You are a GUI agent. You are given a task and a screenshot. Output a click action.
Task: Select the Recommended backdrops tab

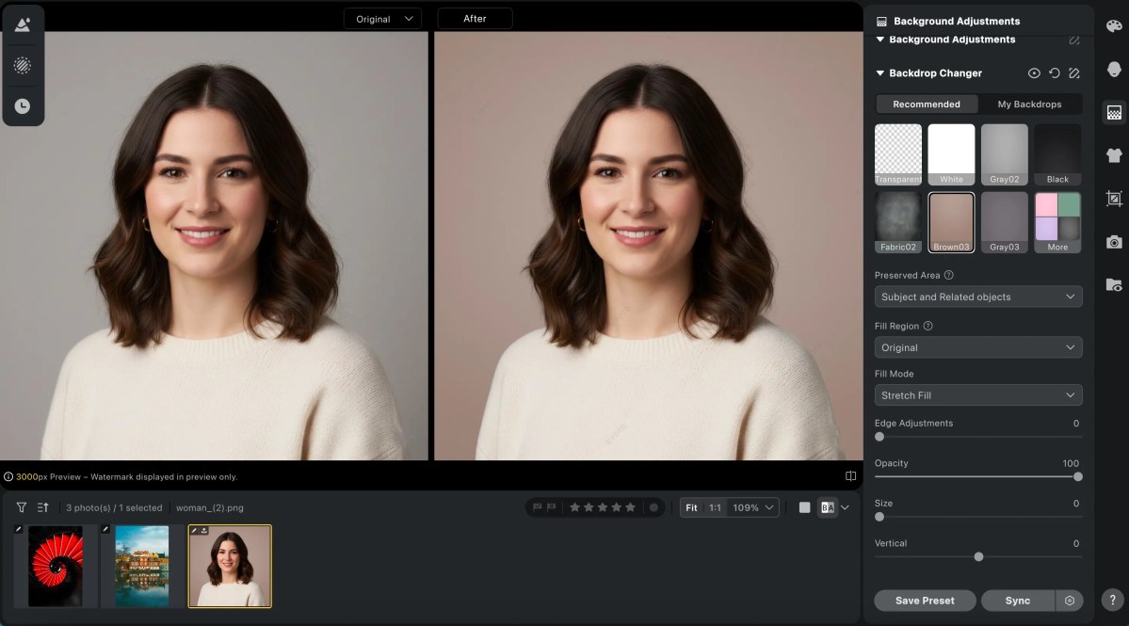[926, 104]
